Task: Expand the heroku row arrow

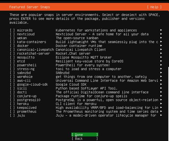Action: [161, 104]
